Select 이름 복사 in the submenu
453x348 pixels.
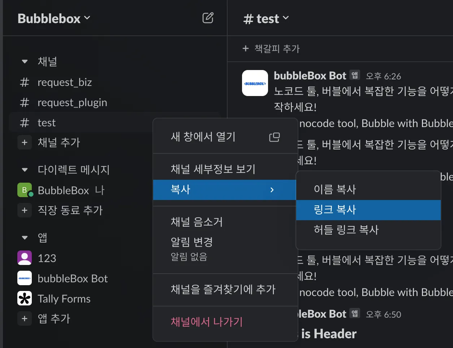coord(335,190)
